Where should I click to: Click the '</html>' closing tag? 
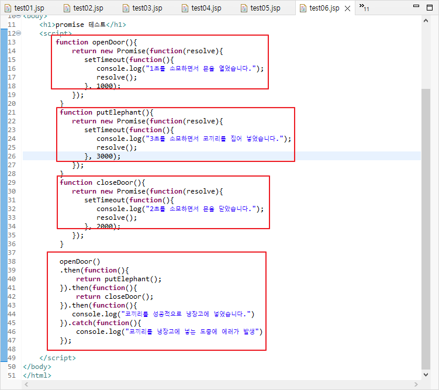coord(37,375)
